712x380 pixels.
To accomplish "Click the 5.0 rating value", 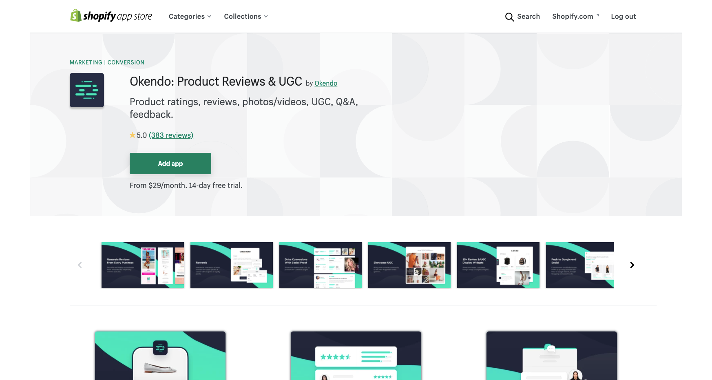I will pyautogui.click(x=142, y=135).
